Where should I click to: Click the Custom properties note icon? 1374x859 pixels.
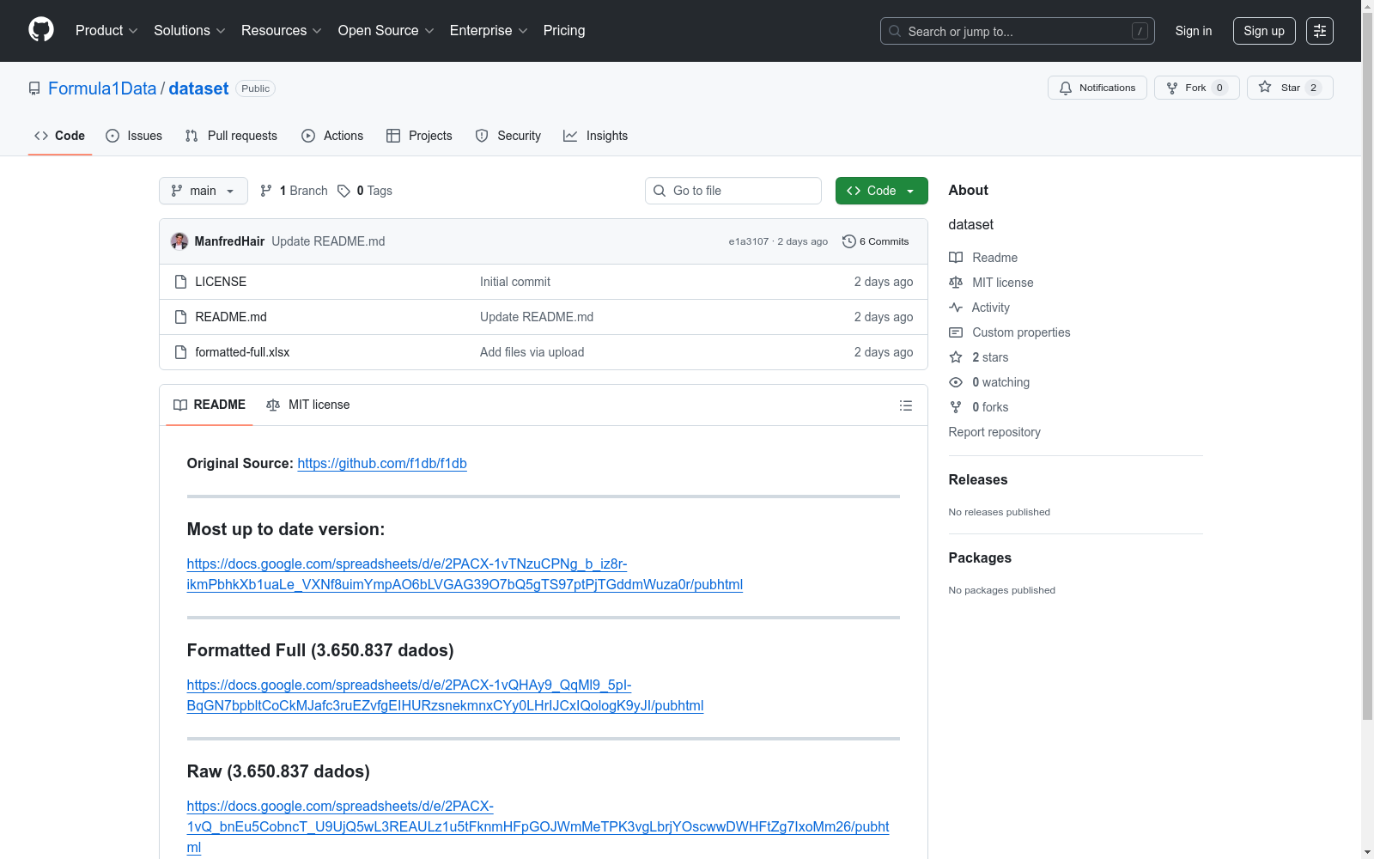click(956, 332)
